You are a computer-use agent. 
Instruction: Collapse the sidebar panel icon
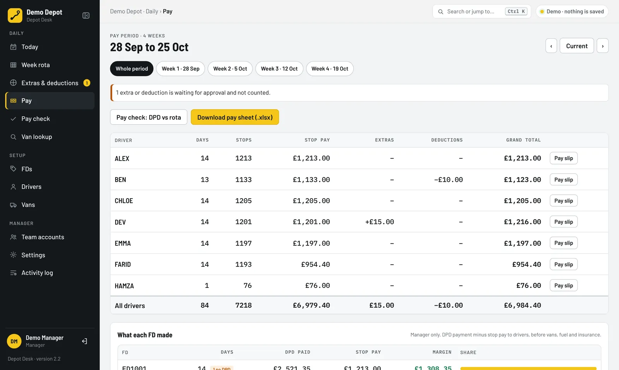86,15
